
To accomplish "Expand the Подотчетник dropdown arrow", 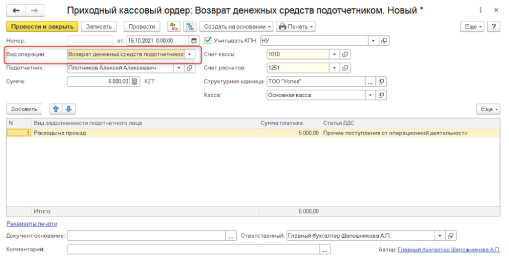I will [x=178, y=68].
